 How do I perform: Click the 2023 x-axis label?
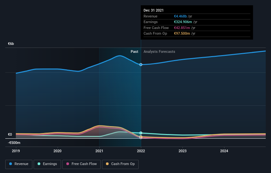(x=183, y=151)
